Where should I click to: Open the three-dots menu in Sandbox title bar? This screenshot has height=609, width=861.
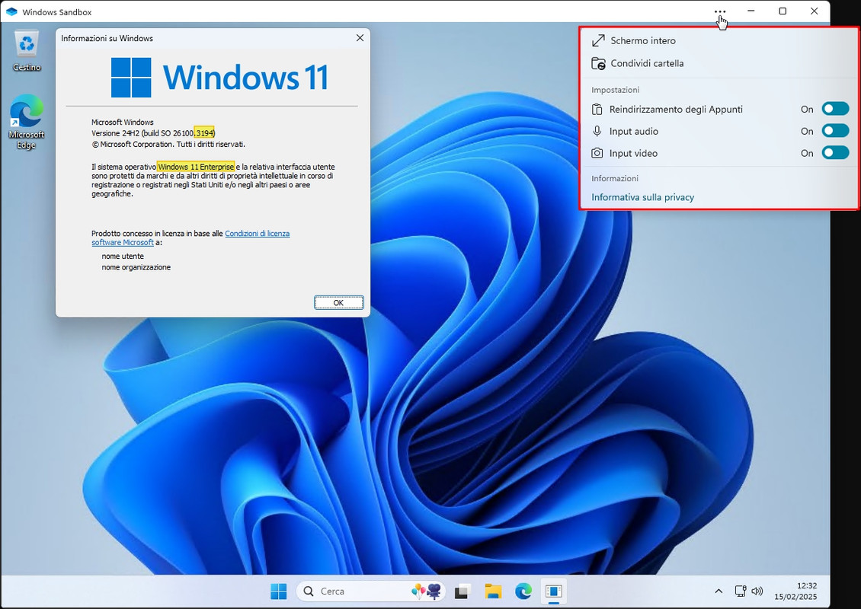click(720, 11)
